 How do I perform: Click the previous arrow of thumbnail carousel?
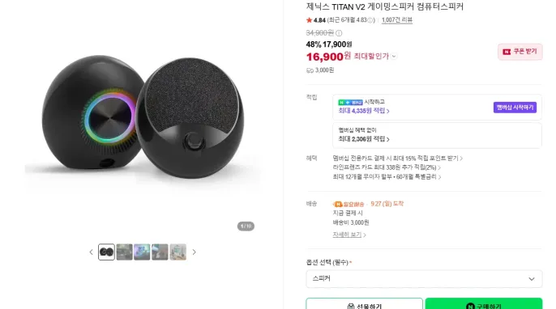91,252
